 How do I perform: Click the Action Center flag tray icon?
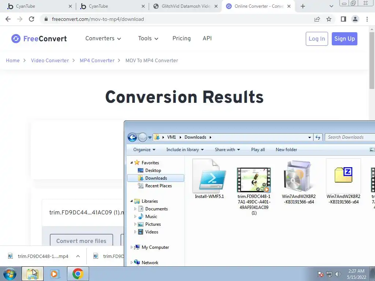click(x=320, y=274)
